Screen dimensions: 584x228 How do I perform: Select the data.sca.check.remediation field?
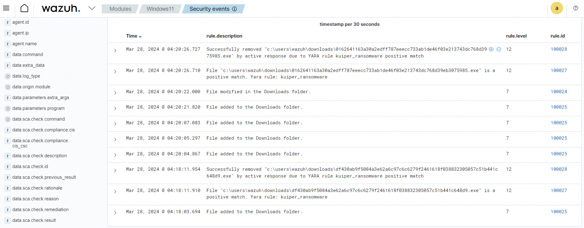(40, 210)
